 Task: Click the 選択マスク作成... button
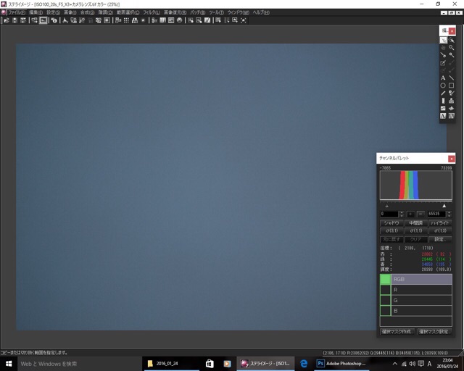coord(397,332)
